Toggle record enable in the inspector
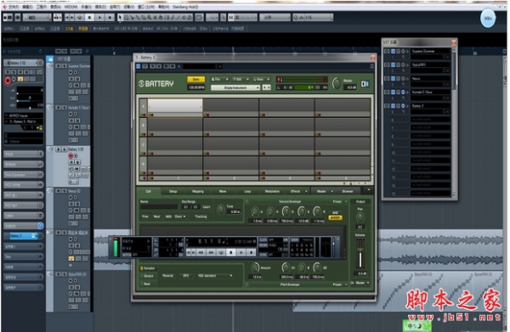 8,80
